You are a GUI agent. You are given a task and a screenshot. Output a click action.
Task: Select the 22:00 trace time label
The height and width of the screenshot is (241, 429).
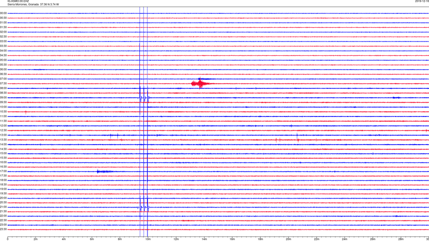pyautogui.click(x=3, y=216)
